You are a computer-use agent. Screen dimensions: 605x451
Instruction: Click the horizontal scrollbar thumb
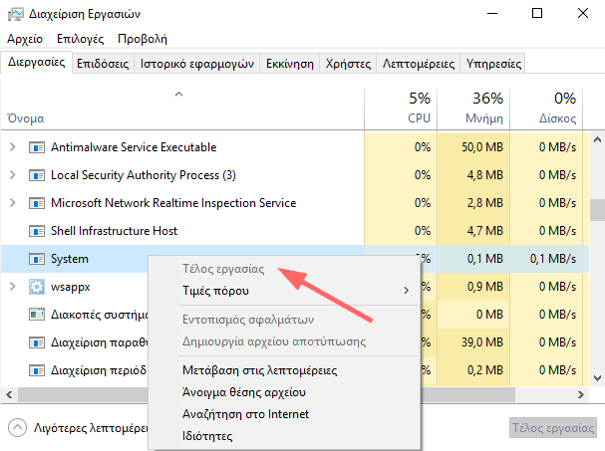266,394
